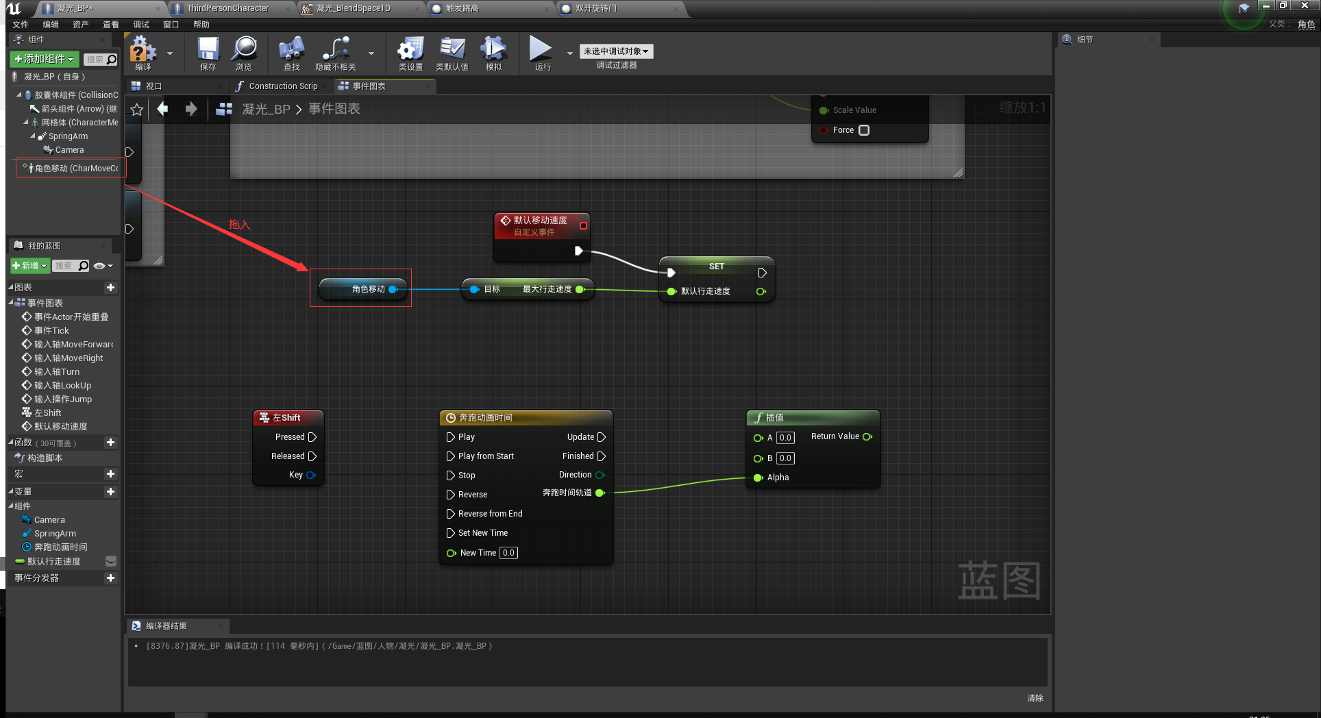Collapse the 事件图表 tree section
The image size is (1321, 718).
point(11,303)
